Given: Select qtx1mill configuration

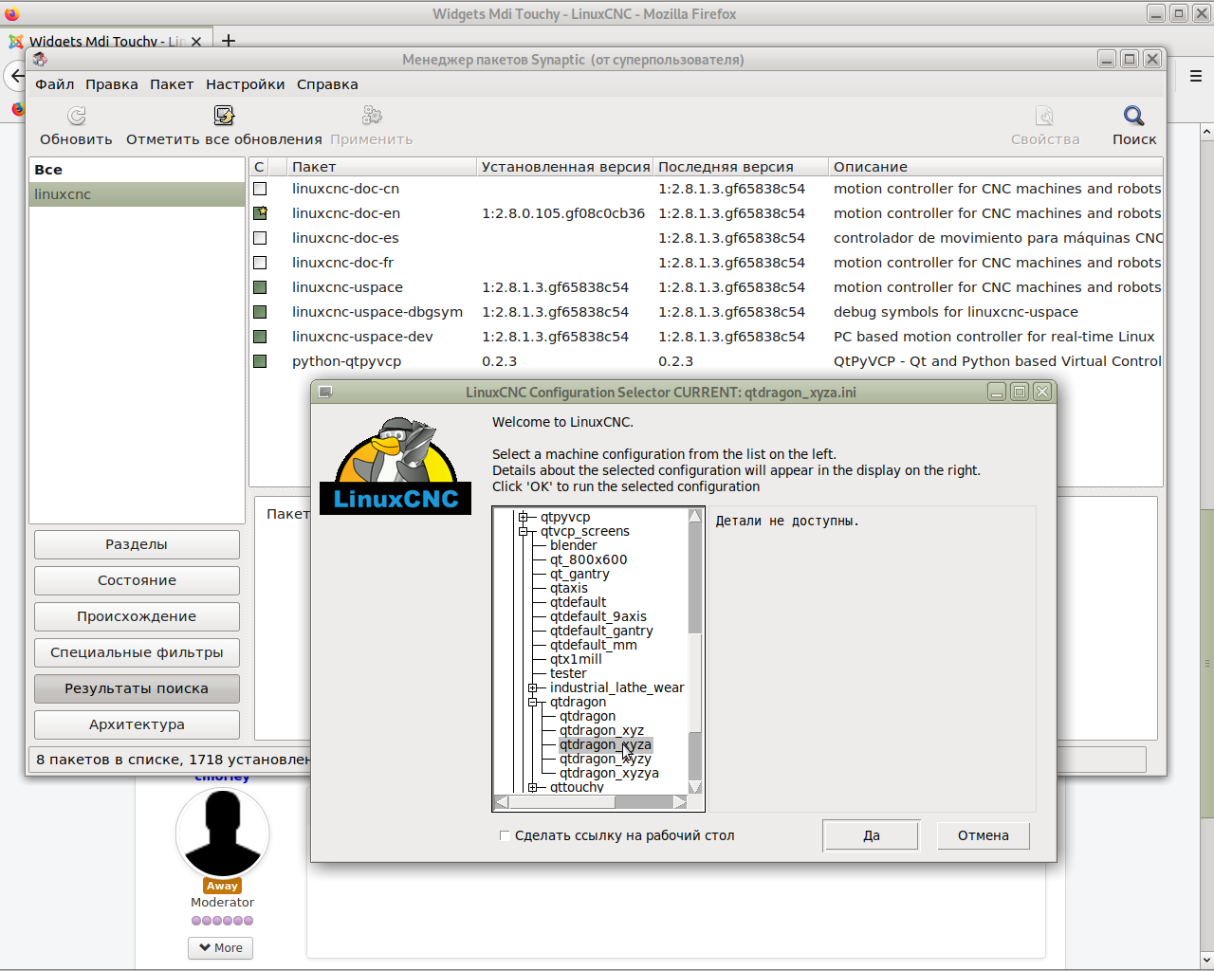Looking at the screenshot, I should click(576, 659).
